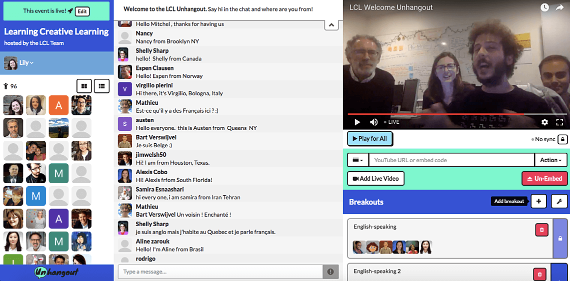Delete the English-speaking breakout room
570x281 pixels.
tap(541, 230)
